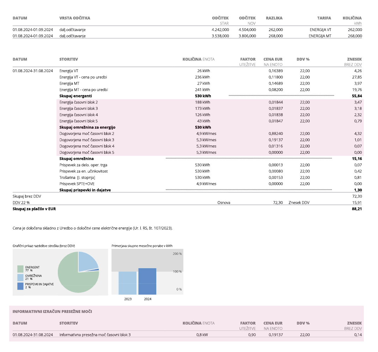Click the Energija časovni blok 2 row

tap(79, 102)
